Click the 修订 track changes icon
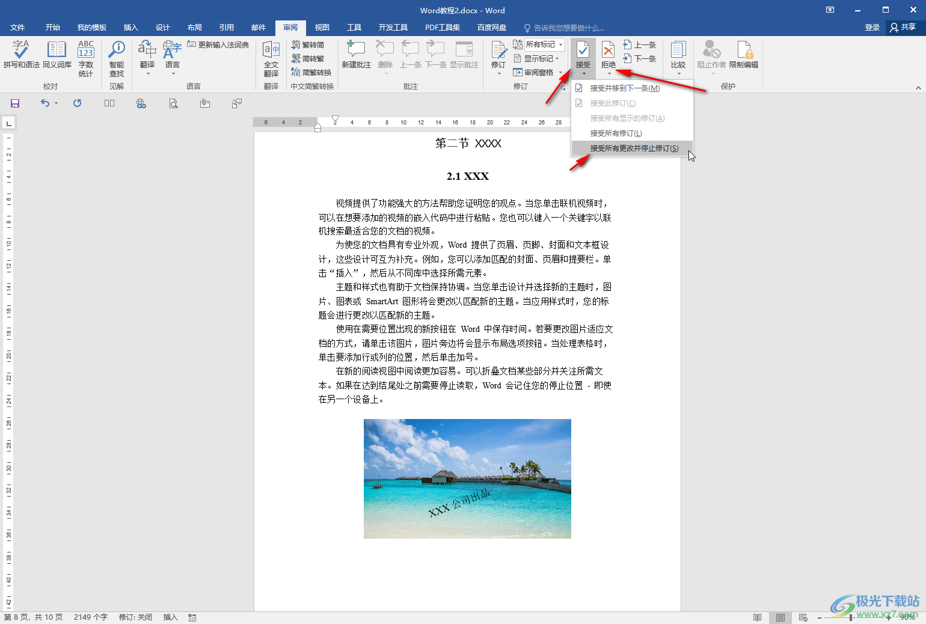926x624 pixels. pyautogui.click(x=498, y=51)
